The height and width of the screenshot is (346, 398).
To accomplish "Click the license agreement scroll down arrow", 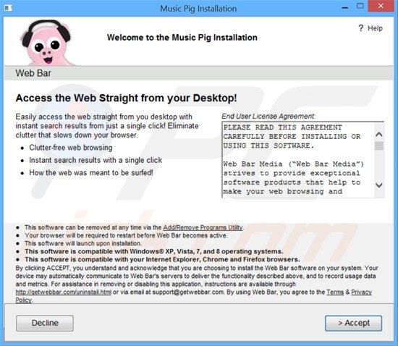I will [379, 185].
